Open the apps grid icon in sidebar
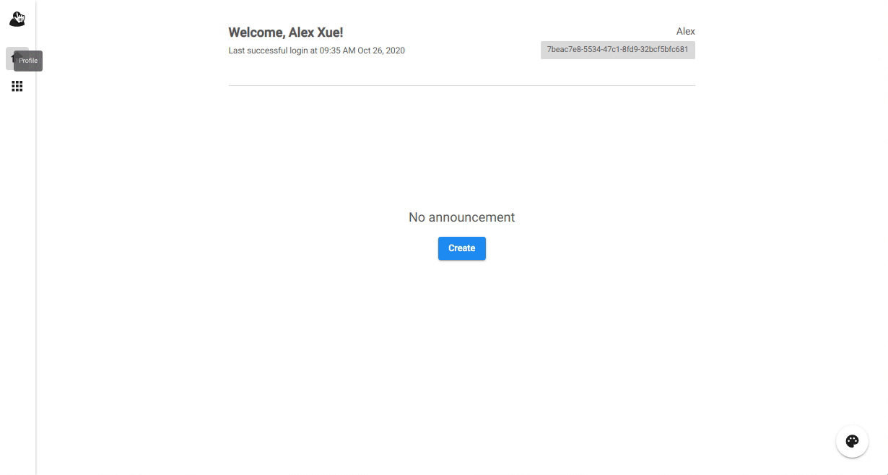 [x=17, y=87]
